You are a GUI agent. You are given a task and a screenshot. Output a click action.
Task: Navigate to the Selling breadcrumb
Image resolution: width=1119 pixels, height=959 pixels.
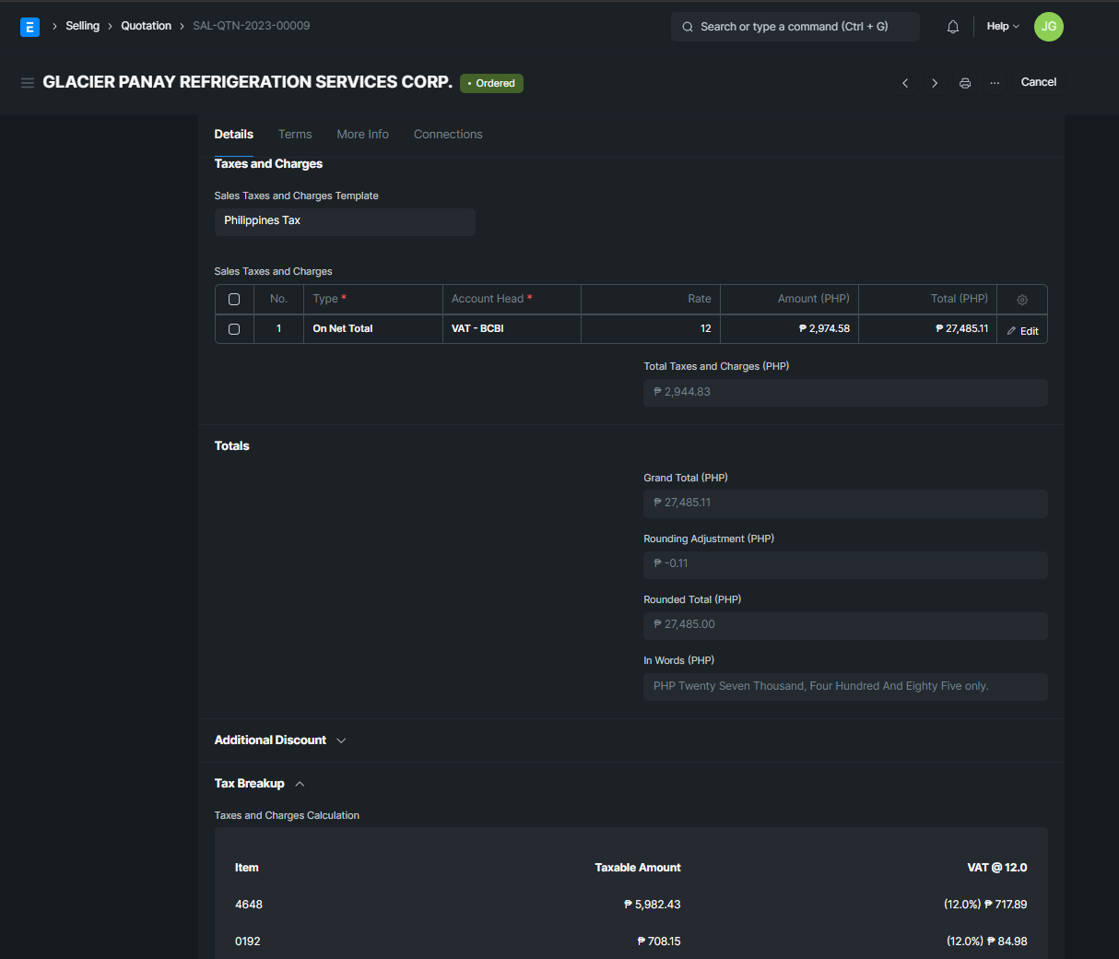pos(83,26)
